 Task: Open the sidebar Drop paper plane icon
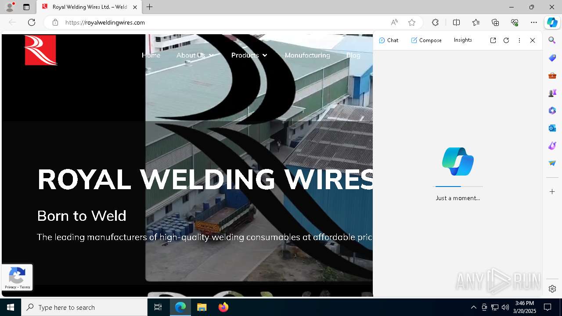(x=552, y=163)
